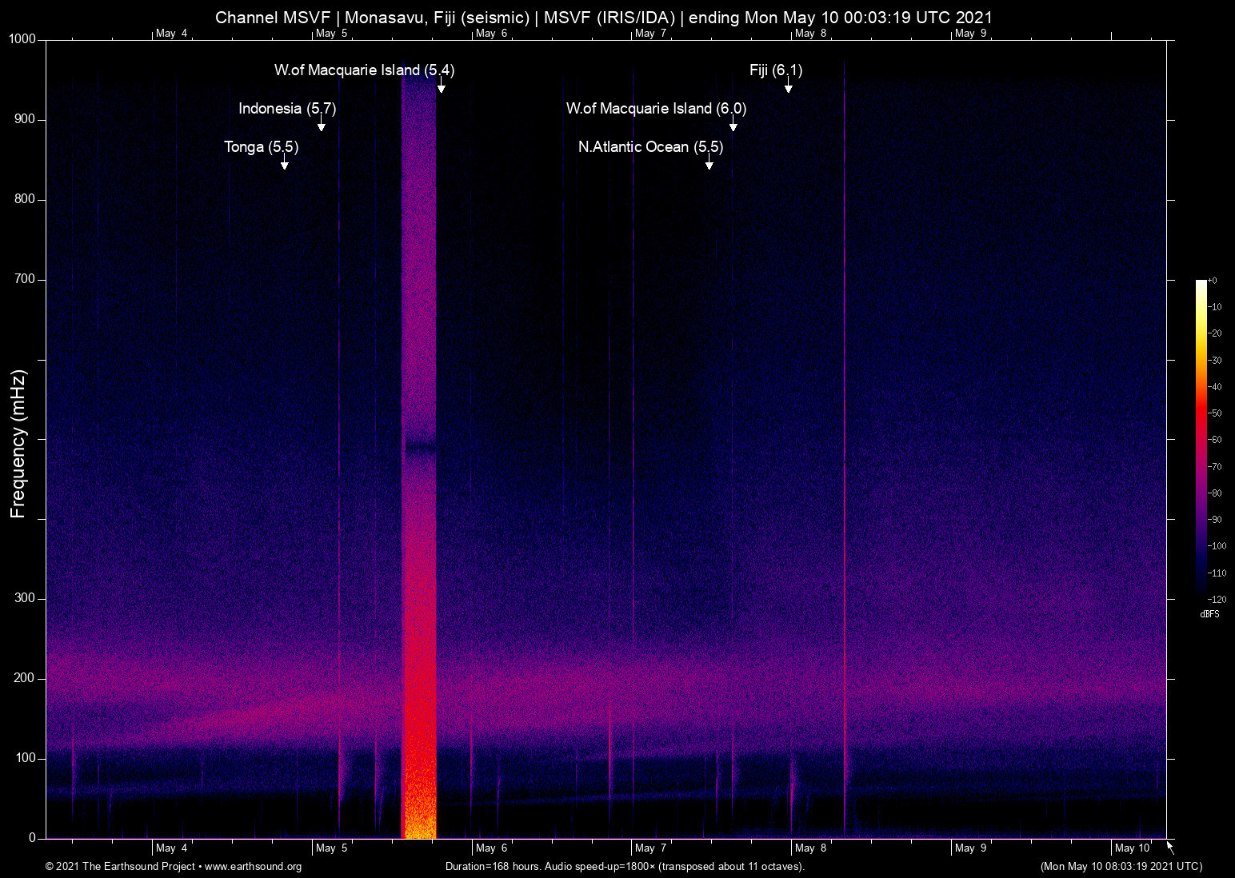Click the dBFS color scale bar

(x=1201, y=438)
